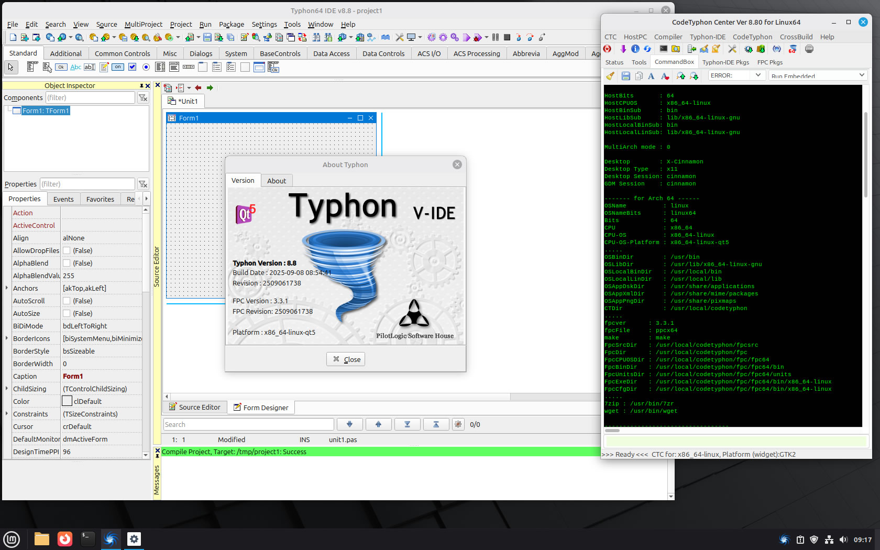Open the terminal icon in taskbar

pyautogui.click(x=87, y=539)
